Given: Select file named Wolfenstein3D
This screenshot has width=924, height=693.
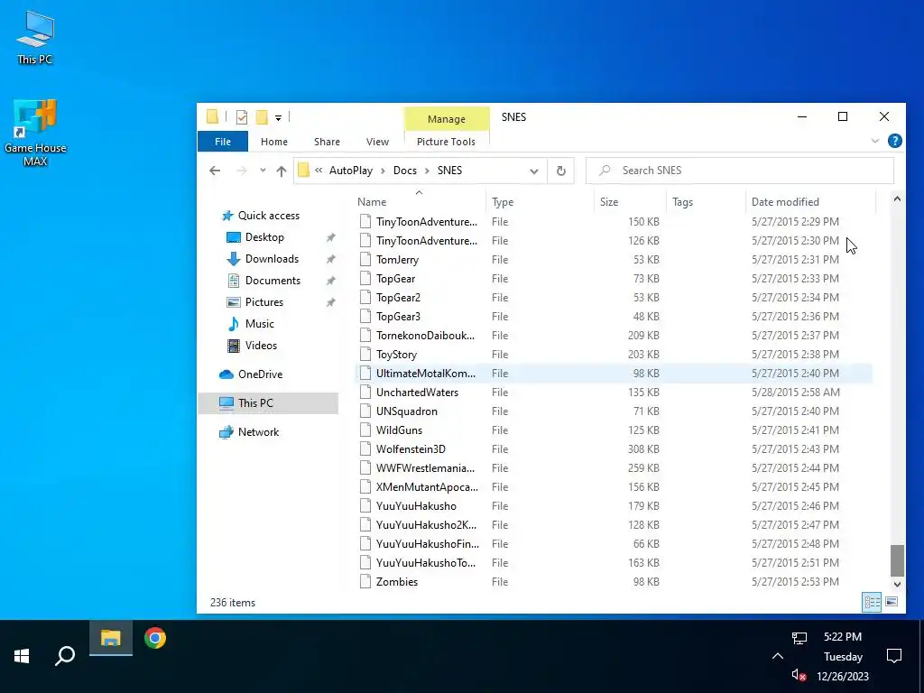Looking at the screenshot, I should 411,449.
